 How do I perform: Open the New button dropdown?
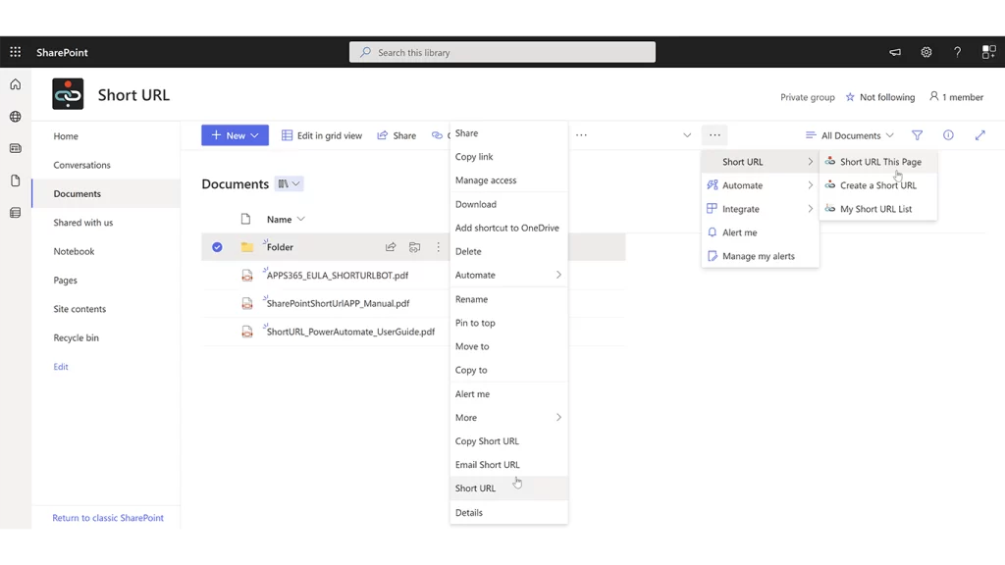coord(255,135)
